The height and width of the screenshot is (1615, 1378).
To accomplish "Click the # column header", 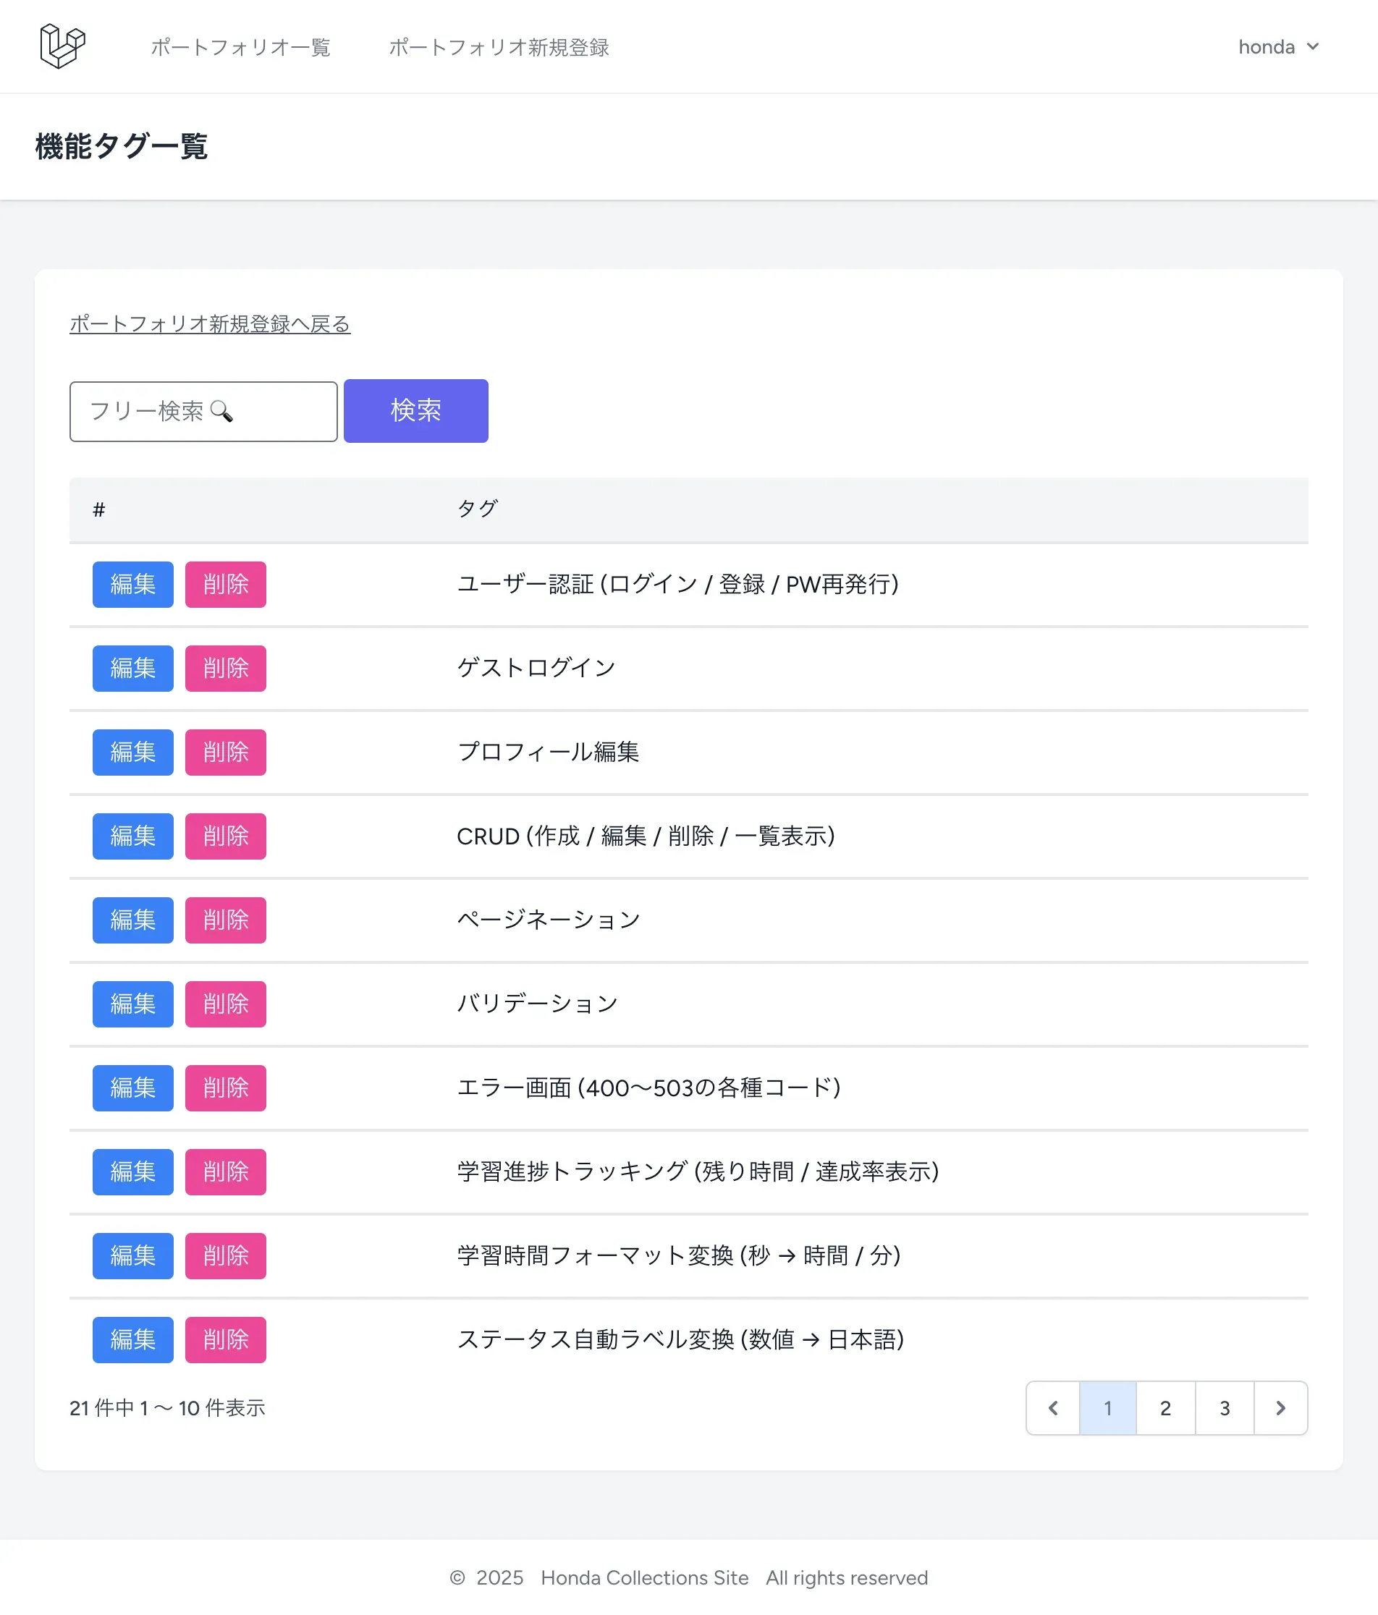I will (99, 510).
